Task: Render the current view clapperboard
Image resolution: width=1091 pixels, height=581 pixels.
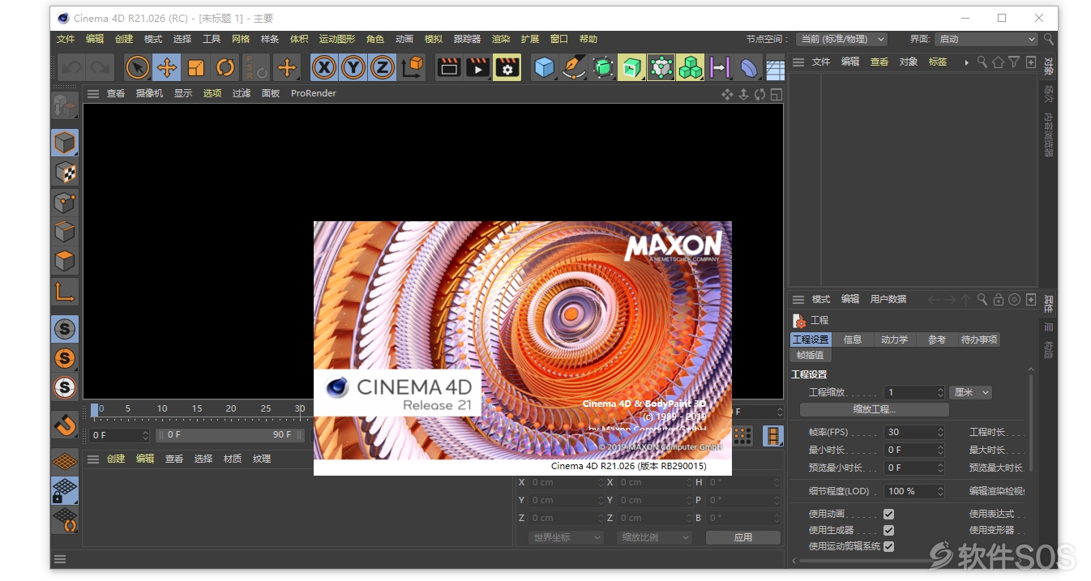Action: [448, 67]
